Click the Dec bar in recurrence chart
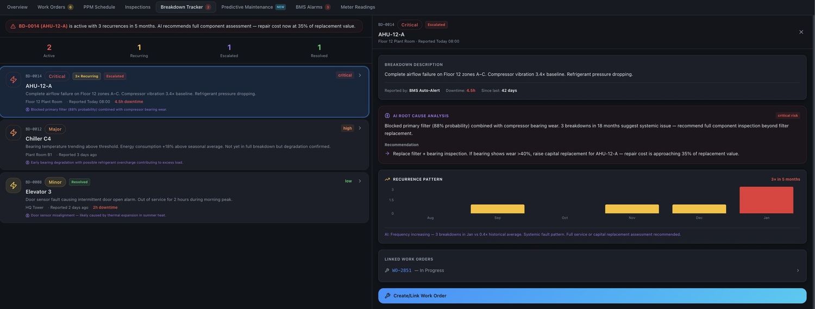 click(699, 209)
